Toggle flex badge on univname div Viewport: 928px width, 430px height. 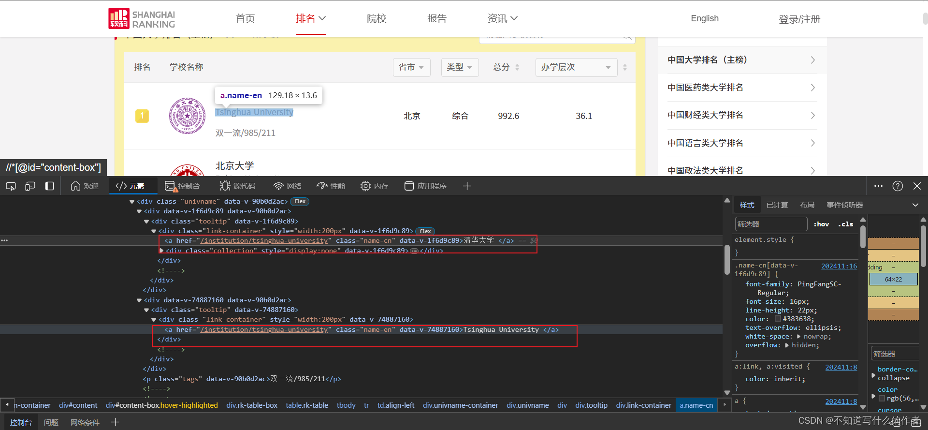(x=300, y=202)
